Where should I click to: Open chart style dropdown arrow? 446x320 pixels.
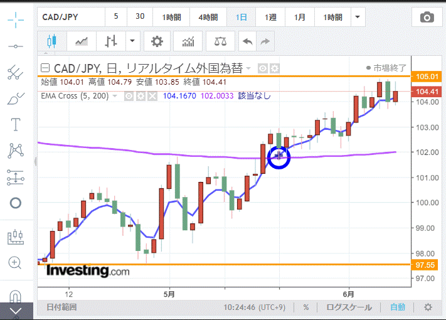tap(132, 41)
